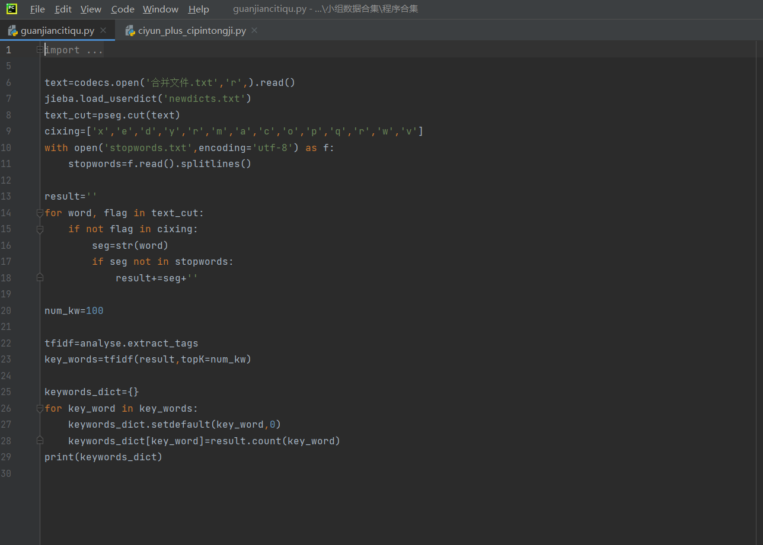This screenshot has height=545, width=763.
Task: Collapse the 'if not flag in cixing' block
Action: 40,229
